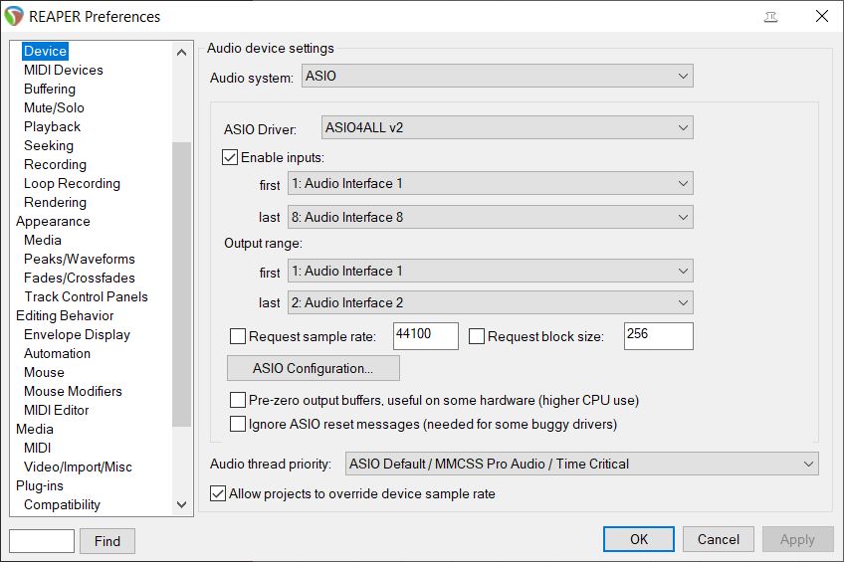The height and width of the screenshot is (562, 844).
Task: Click the Apply button
Action: pyautogui.click(x=797, y=539)
